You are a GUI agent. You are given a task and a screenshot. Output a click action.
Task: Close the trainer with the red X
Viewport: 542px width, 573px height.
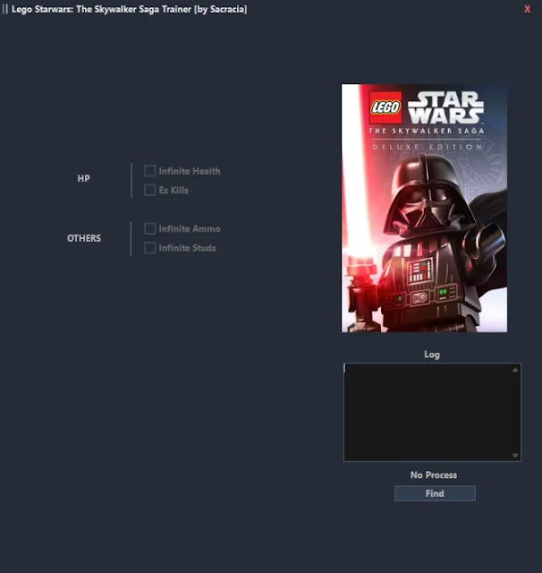(527, 9)
